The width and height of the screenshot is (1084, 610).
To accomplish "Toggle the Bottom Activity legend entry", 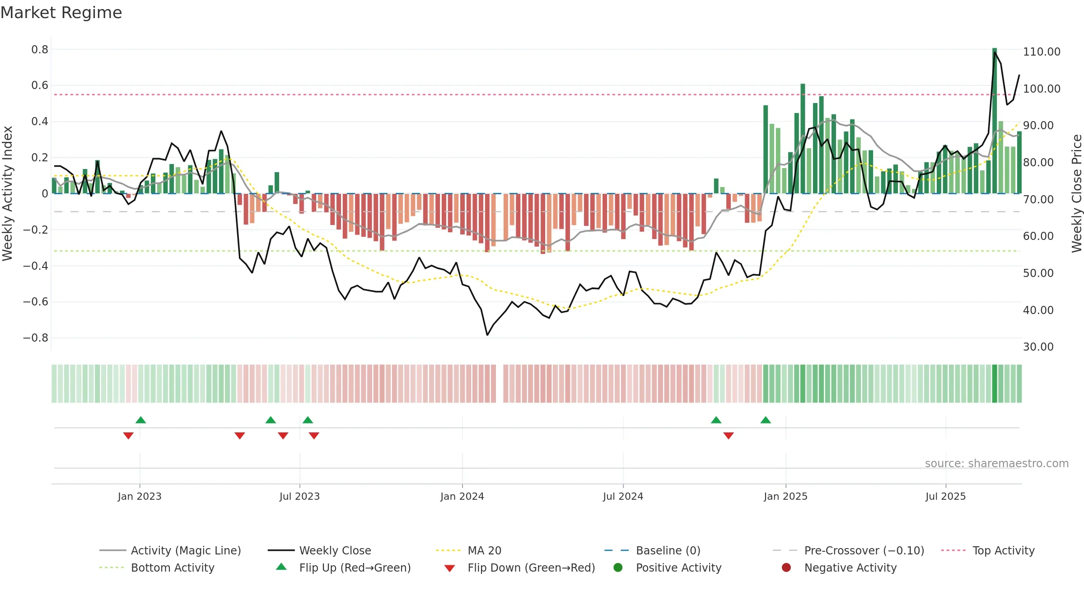I will pos(157,568).
